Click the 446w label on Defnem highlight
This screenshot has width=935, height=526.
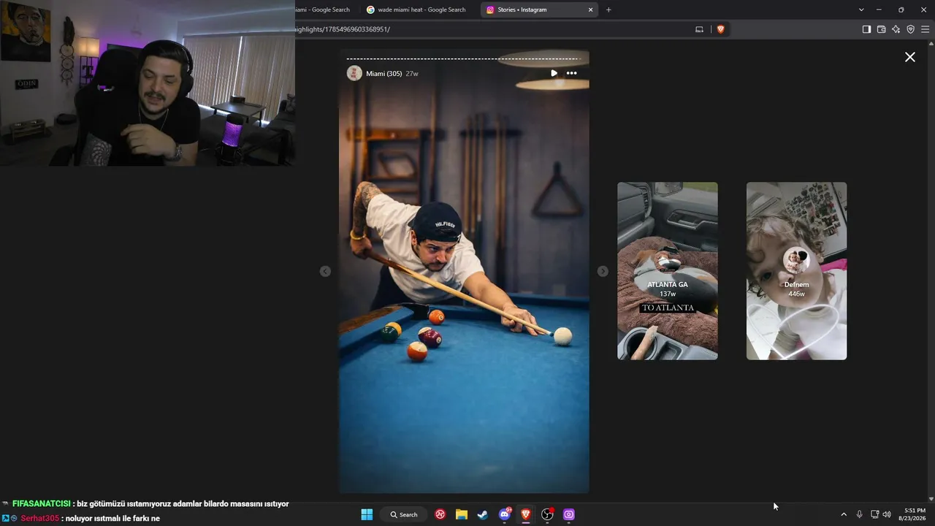pyautogui.click(x=796, y=294)
